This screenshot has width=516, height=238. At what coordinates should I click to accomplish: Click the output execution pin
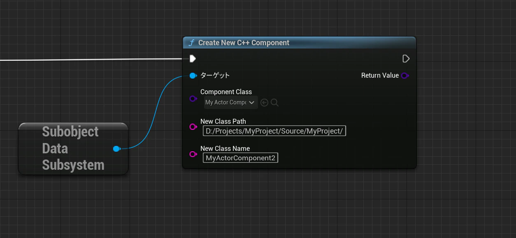406,59
